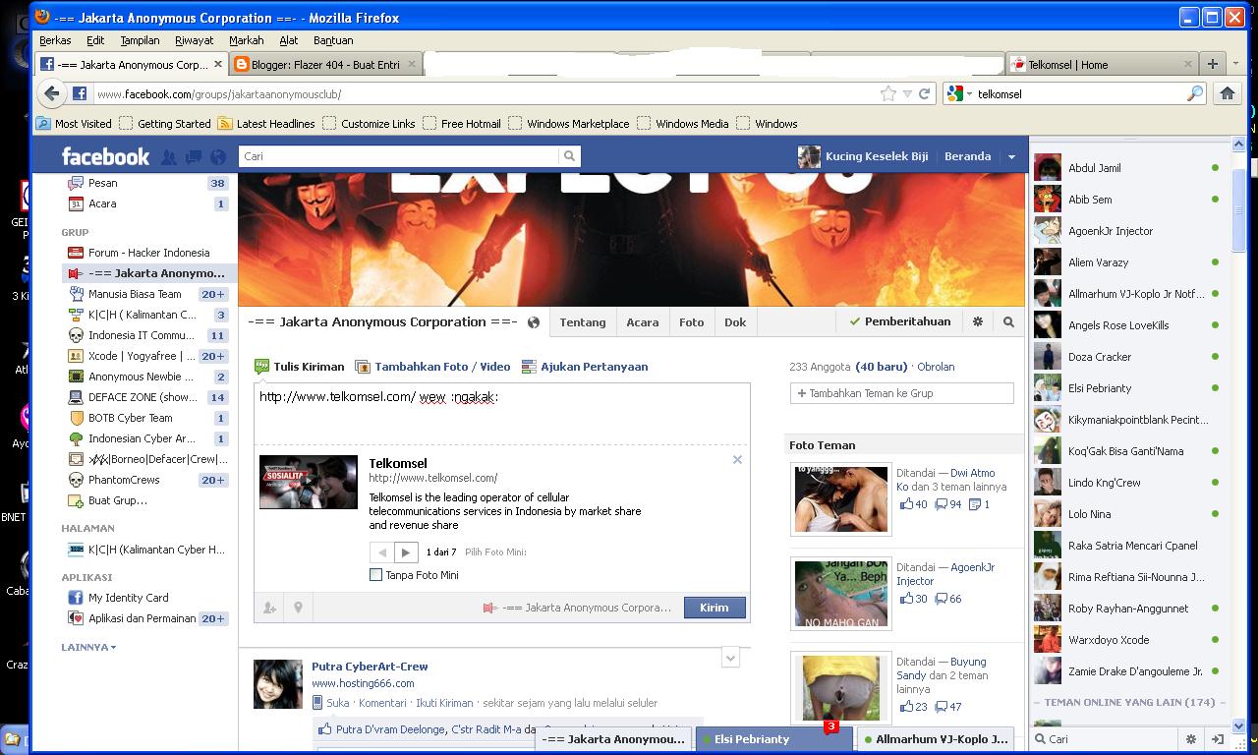Viewport: 1258px width, 755px height.
Task: Open the Riwayat menu
Action: tap(194, 40)
